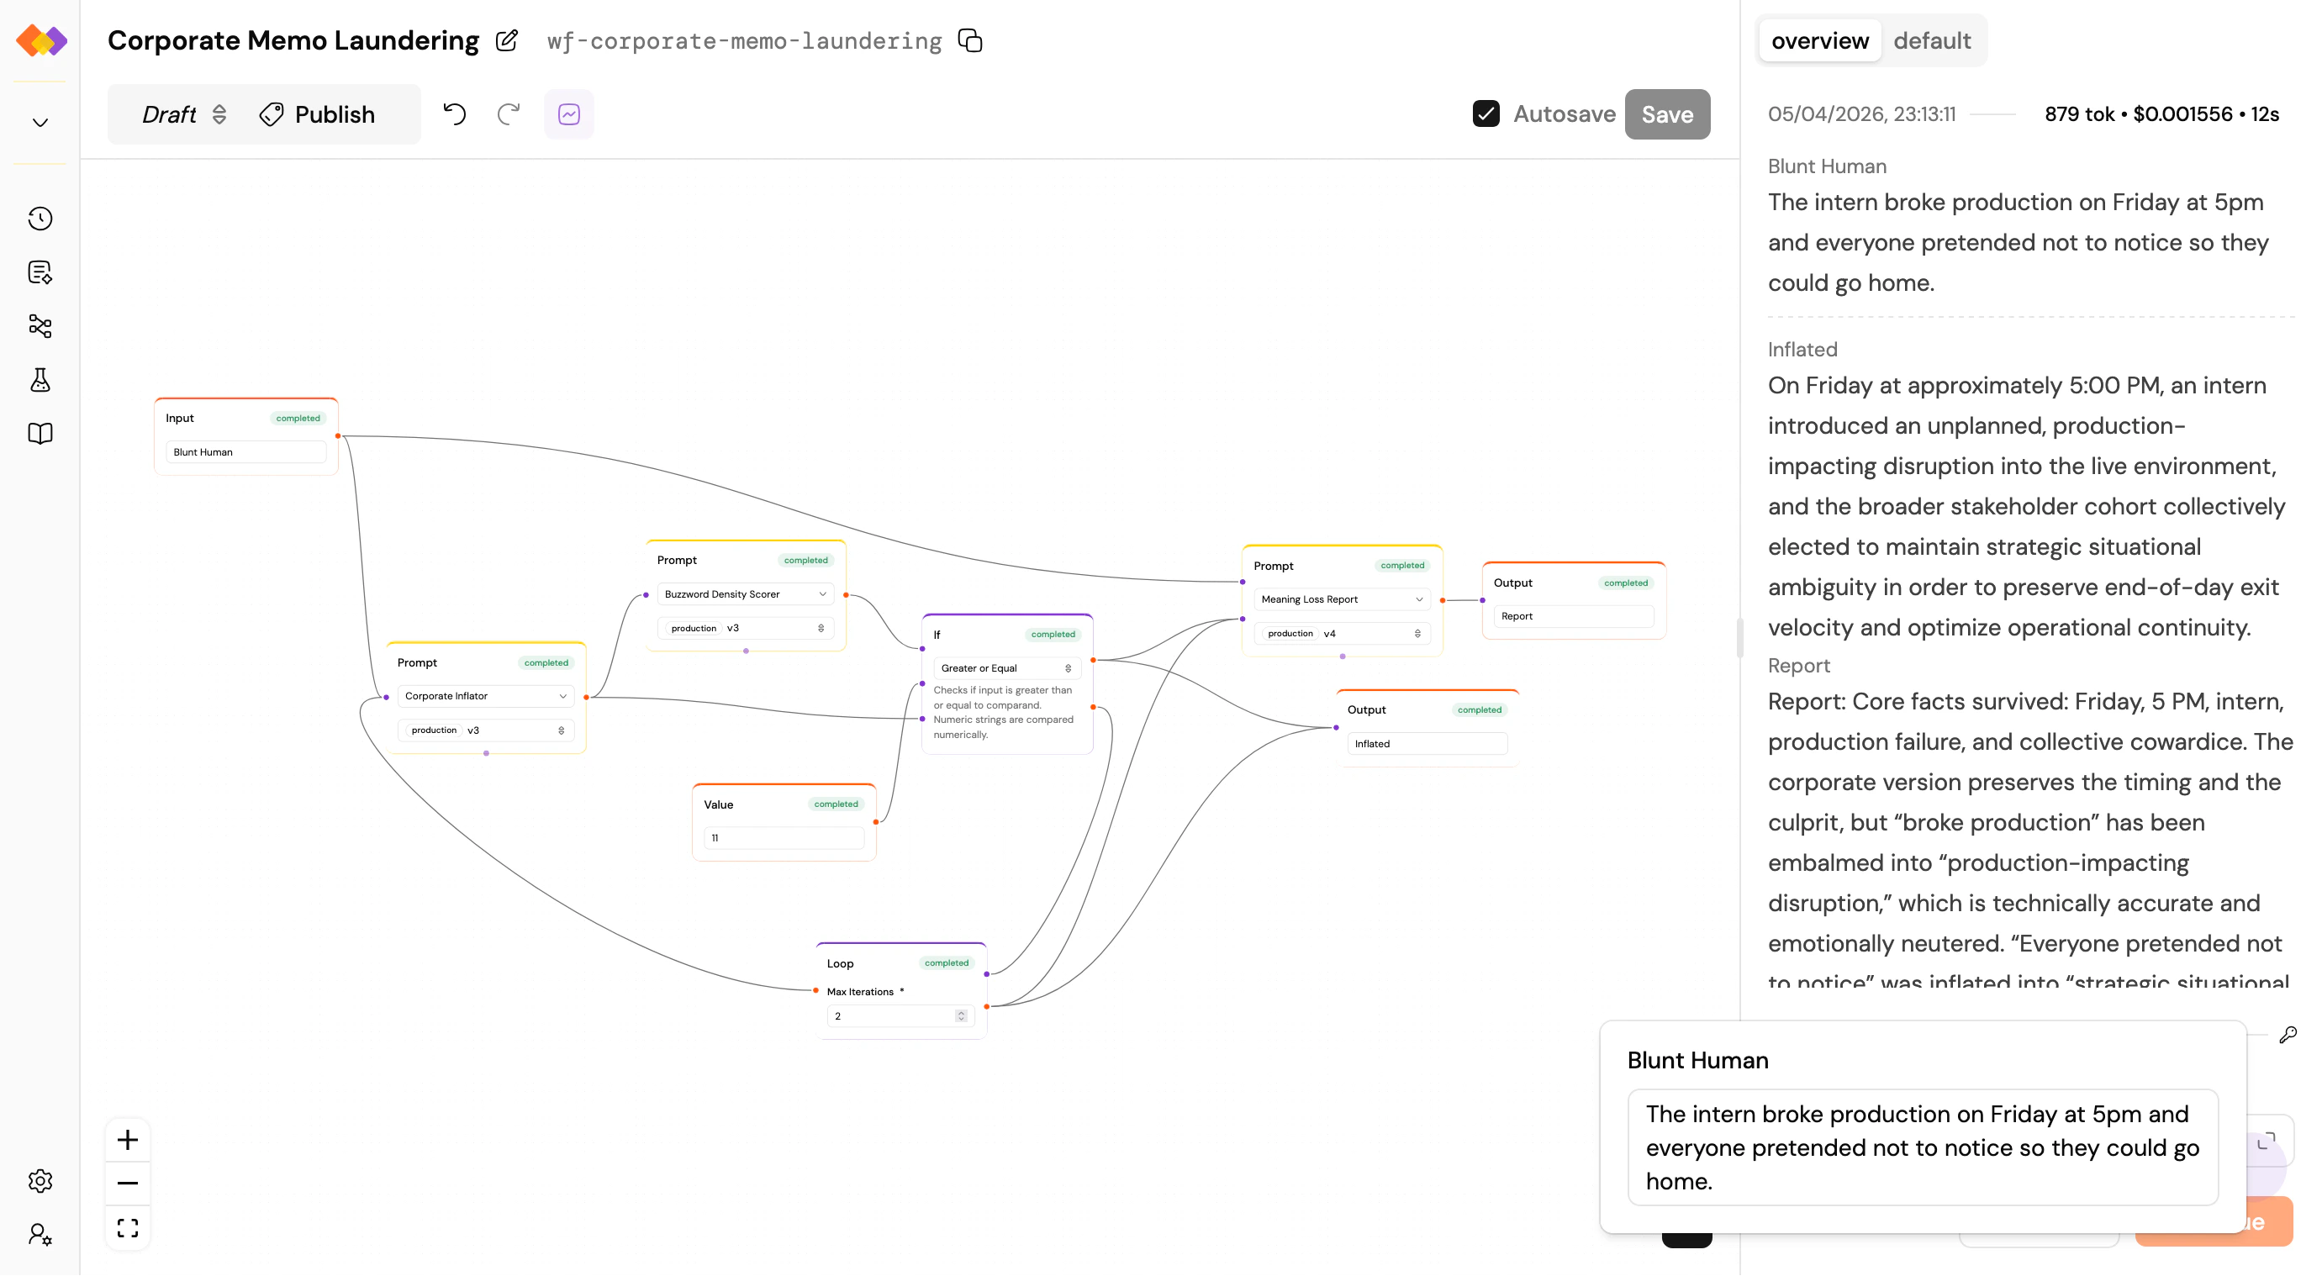Adjust the Loop Max Iterations stepper
2322x1276 pixels.
[960, 1016]
